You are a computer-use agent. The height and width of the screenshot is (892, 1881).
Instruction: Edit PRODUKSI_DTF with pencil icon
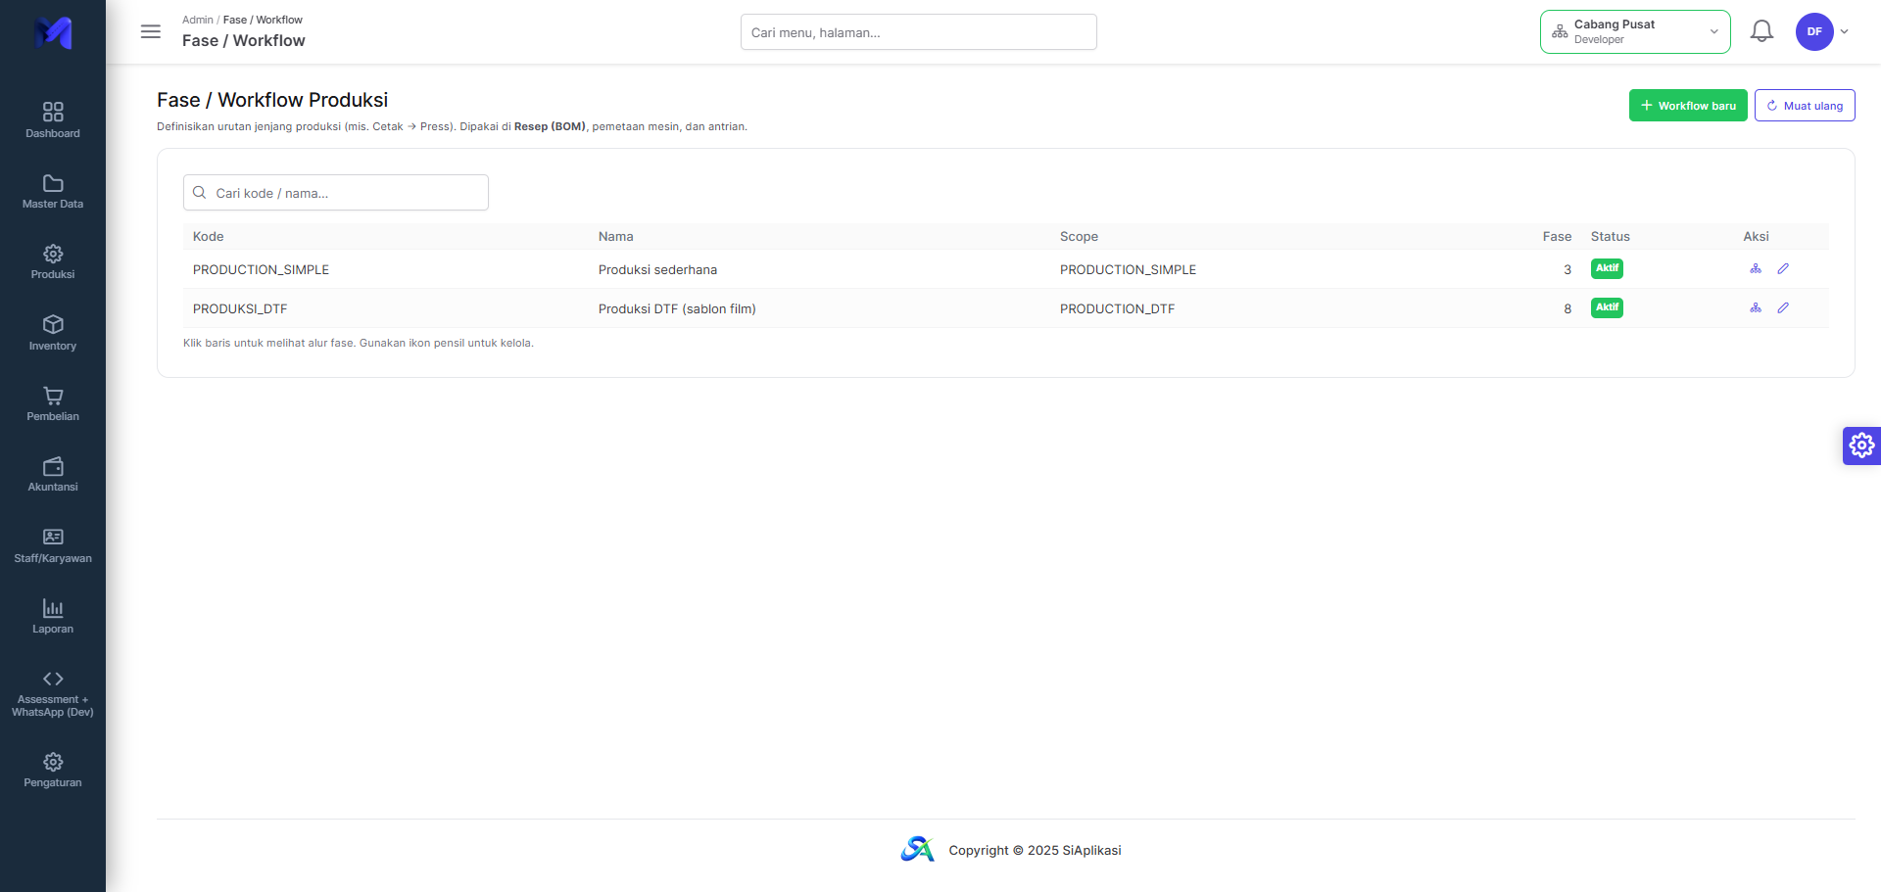(x=1783, y=307)
